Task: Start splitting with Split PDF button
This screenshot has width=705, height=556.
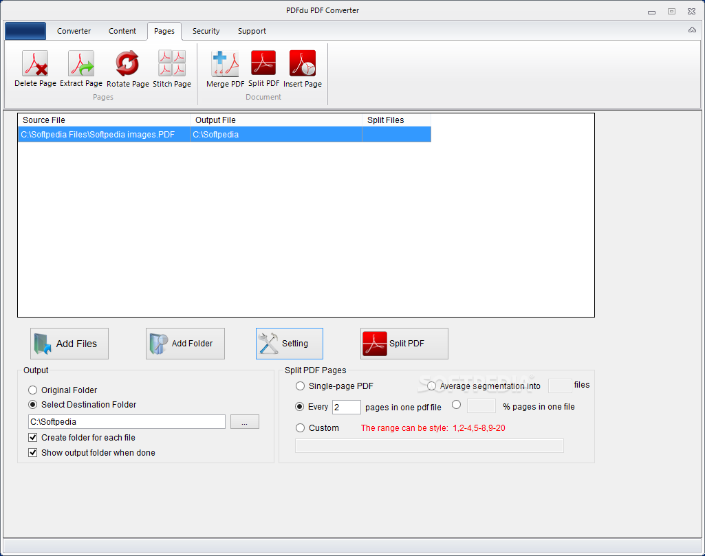Action: 404,344
